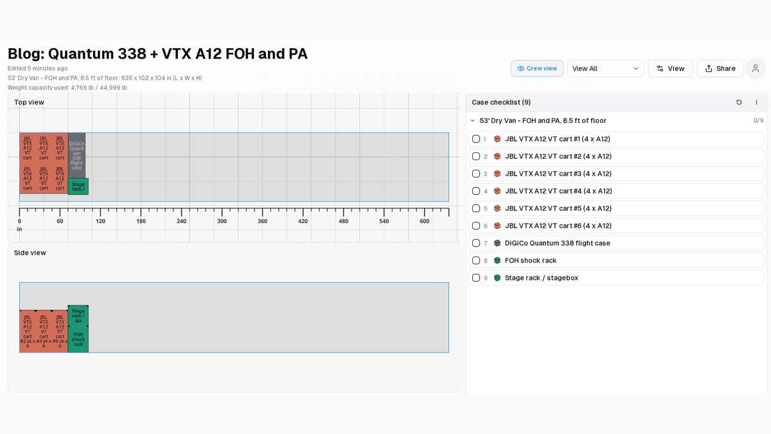Click the page title 'Blog: Quantum 338 + VTX A12 FOH and PA'
Viewport: 771px width, 434px height.
coord(158,53)
